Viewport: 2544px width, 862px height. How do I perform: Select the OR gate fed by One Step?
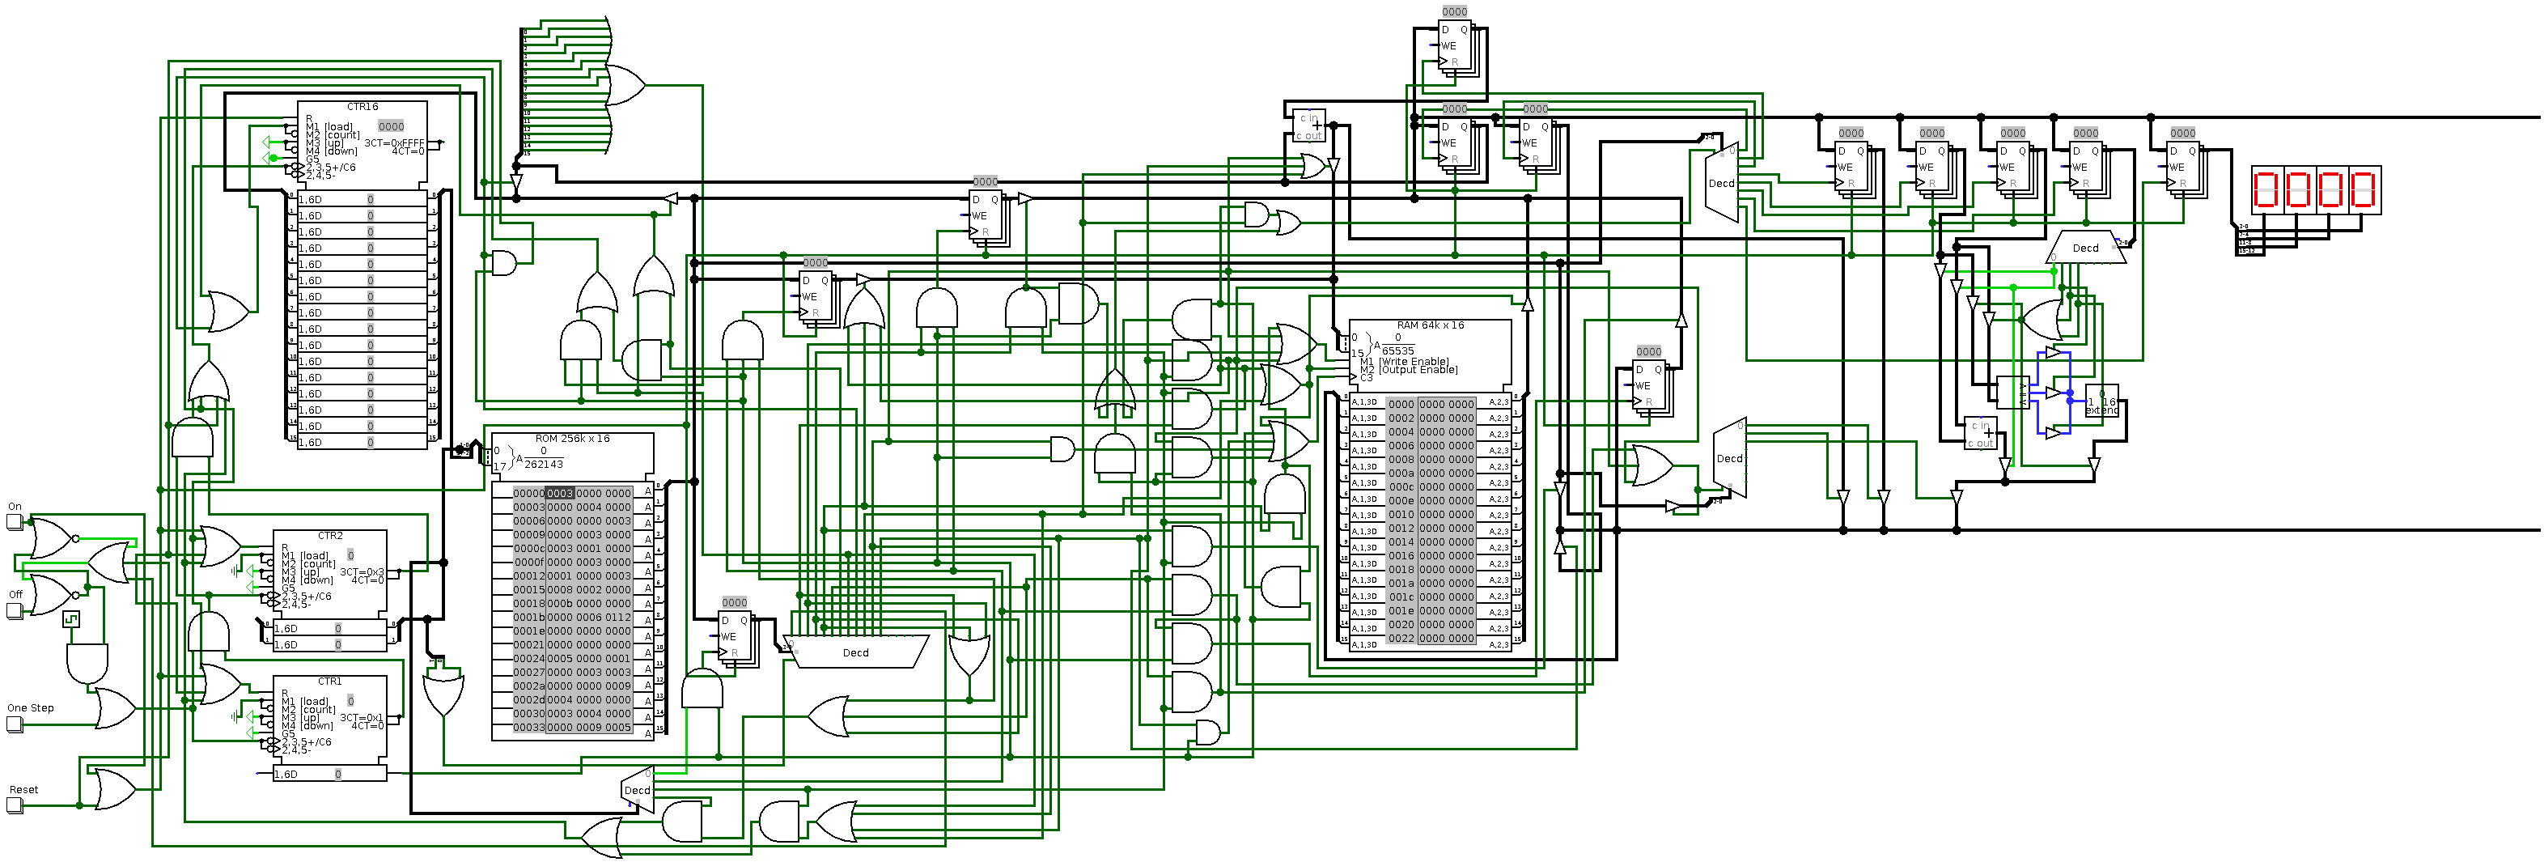click(x=116, y=708)
